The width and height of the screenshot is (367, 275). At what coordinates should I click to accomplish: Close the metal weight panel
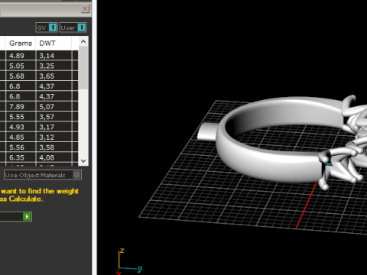tap(85, 9)
